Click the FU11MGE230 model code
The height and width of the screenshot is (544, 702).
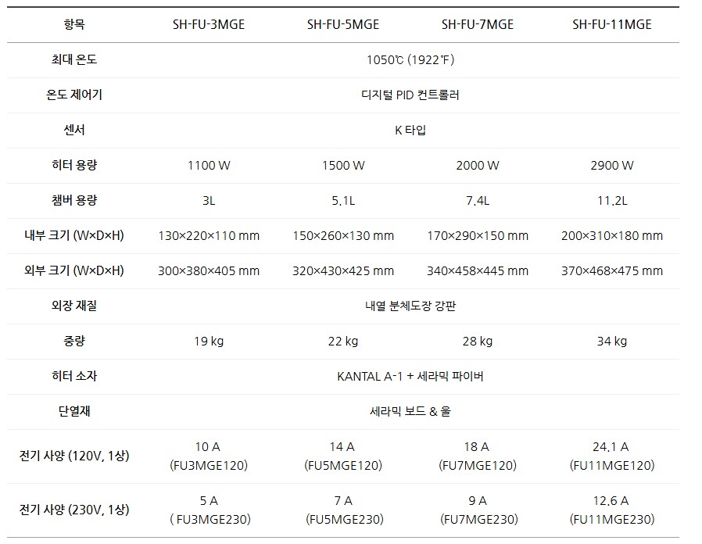[x=611, y=519]
